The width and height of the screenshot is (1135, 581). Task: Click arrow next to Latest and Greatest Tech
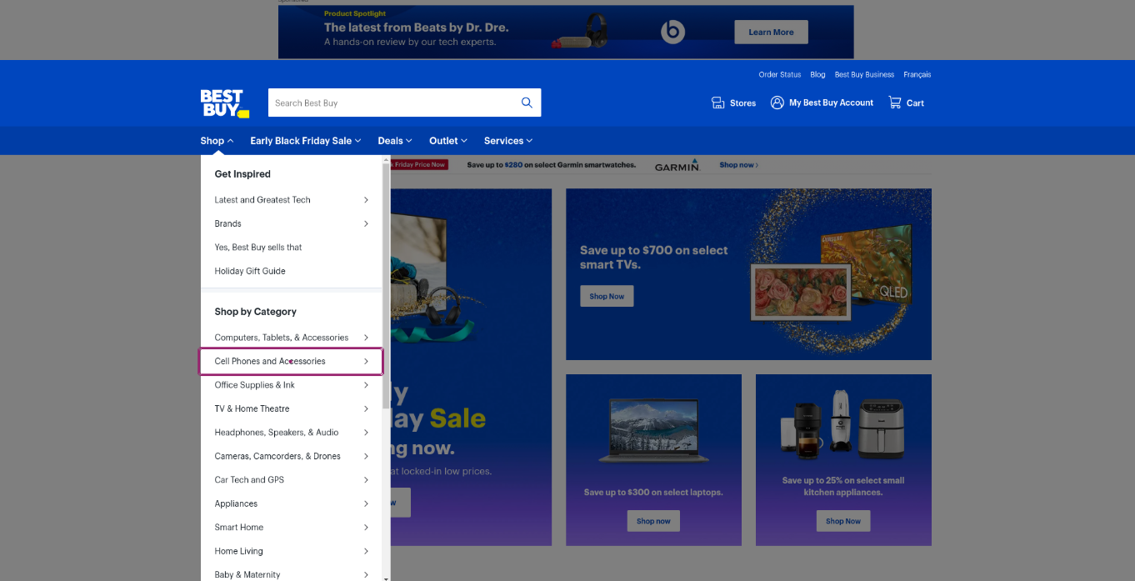tap(366, 200)
